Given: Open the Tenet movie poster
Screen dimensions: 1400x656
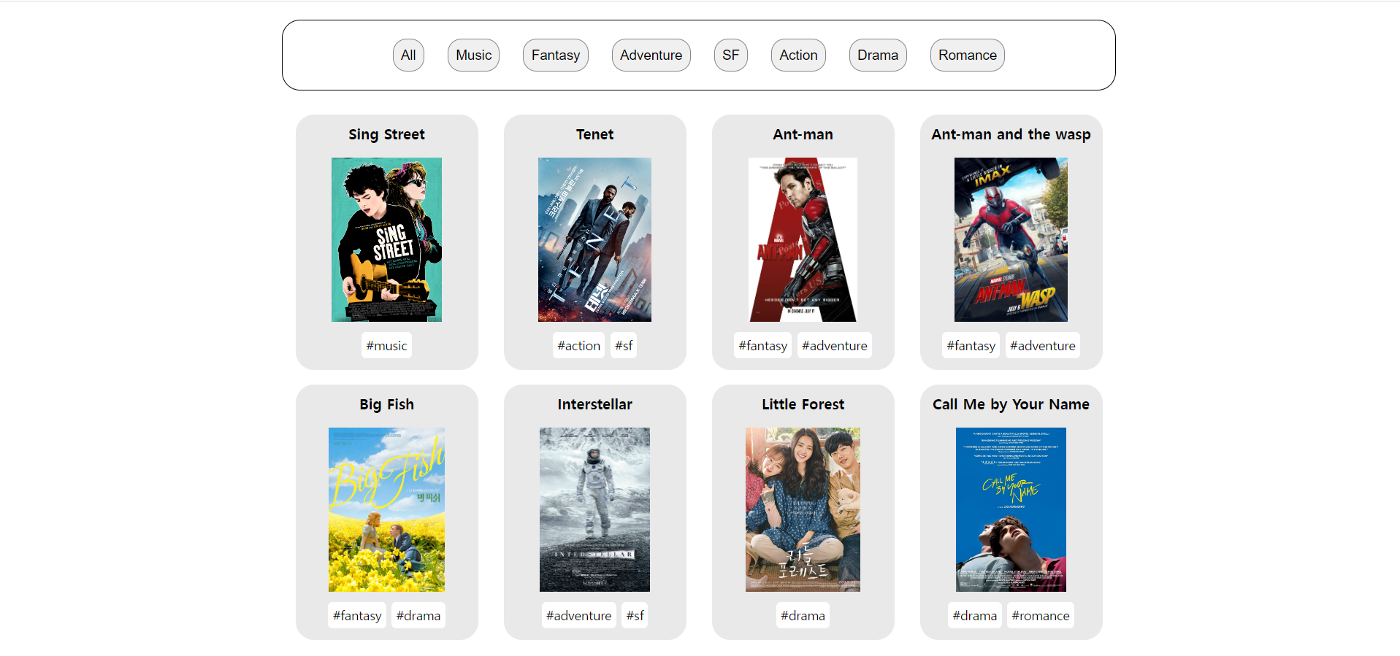Looking at the screenshot, I should (x=594, y=239).
